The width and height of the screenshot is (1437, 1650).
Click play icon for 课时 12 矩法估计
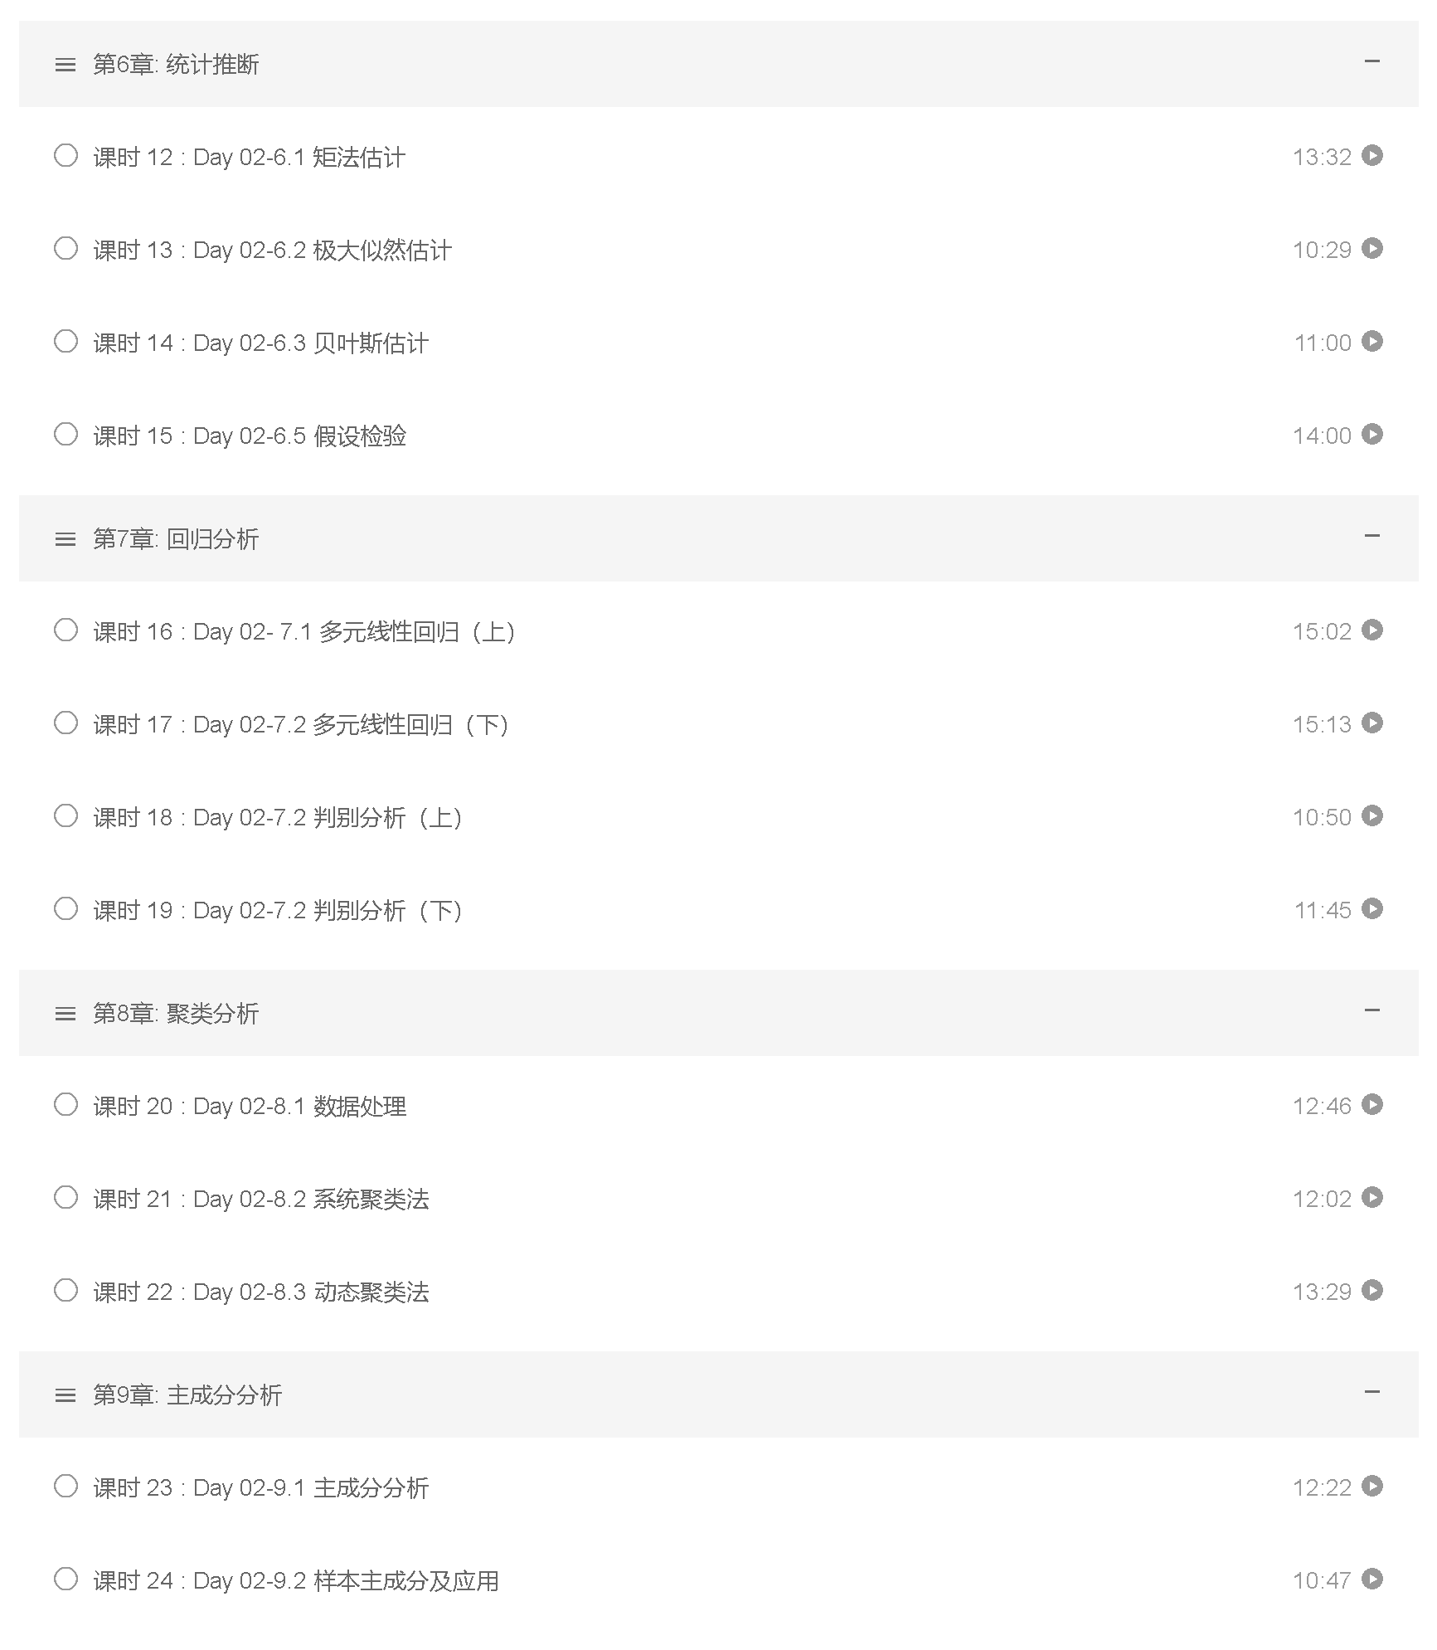pyautogui.click(x=1372, y=156)
